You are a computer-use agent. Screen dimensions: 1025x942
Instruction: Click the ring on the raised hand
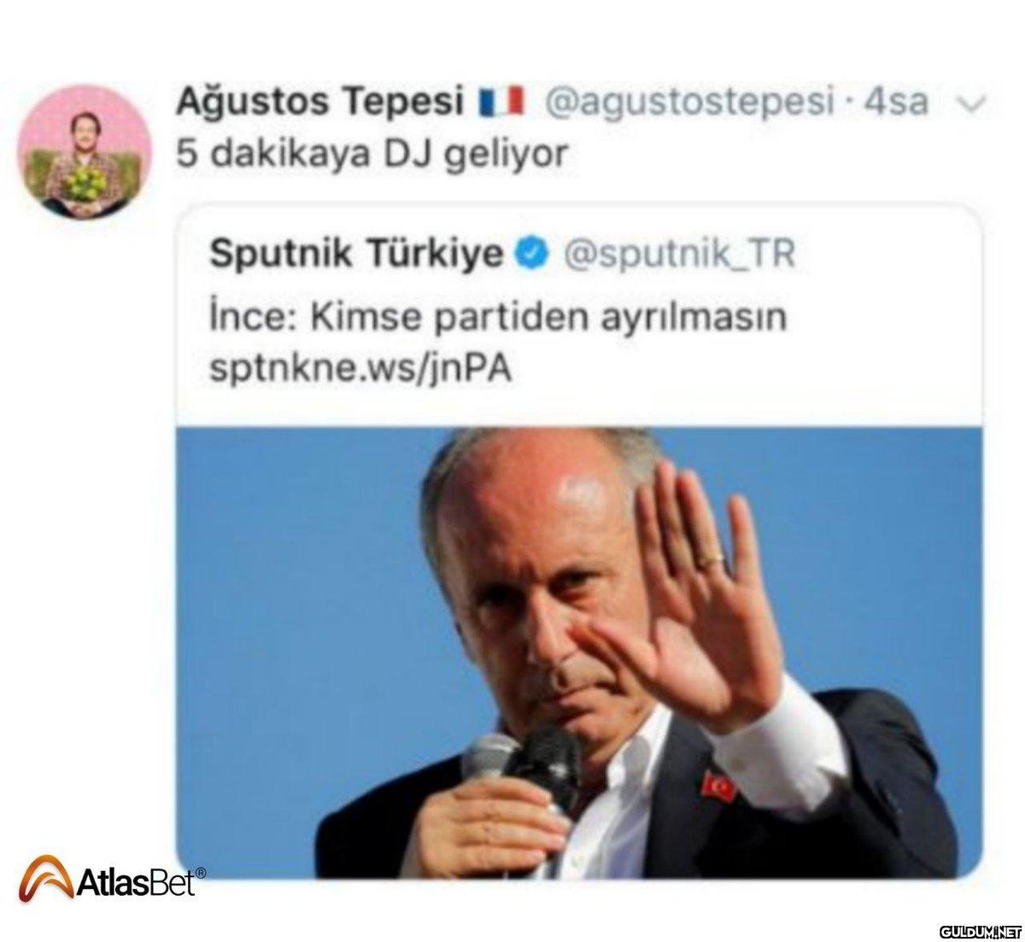tap(712, 560)
